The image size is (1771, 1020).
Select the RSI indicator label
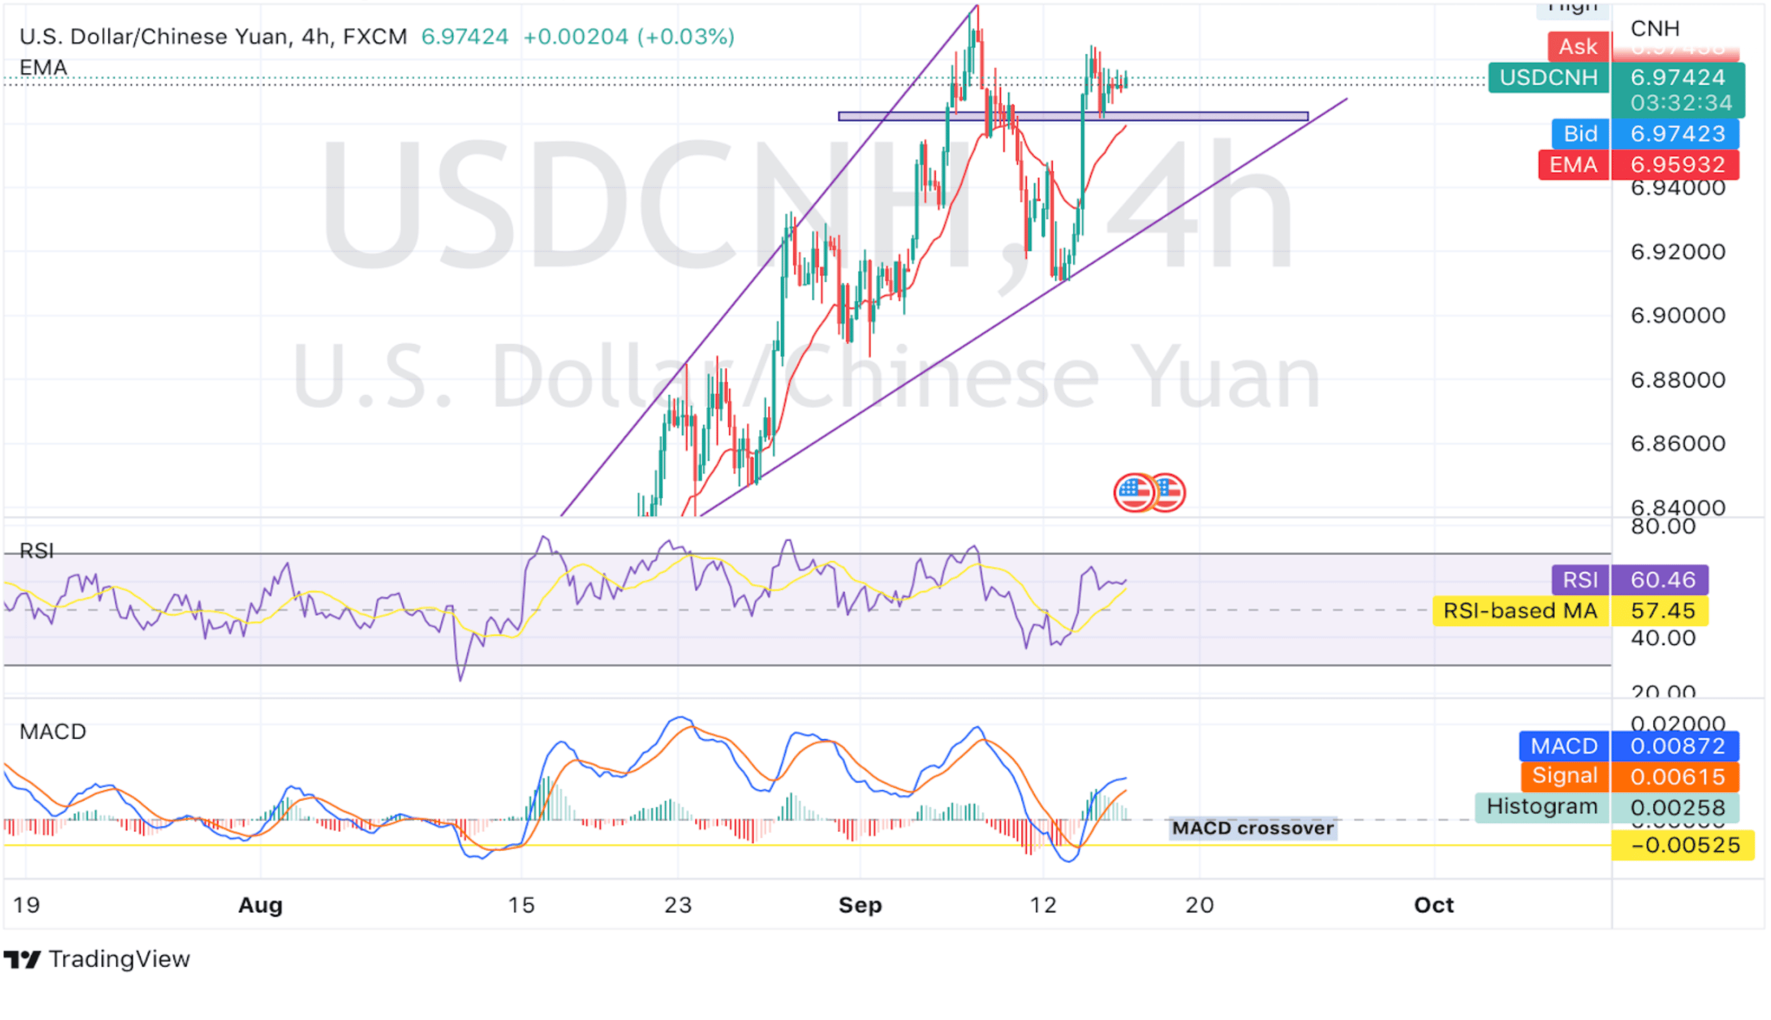click(x=36, y=551)
